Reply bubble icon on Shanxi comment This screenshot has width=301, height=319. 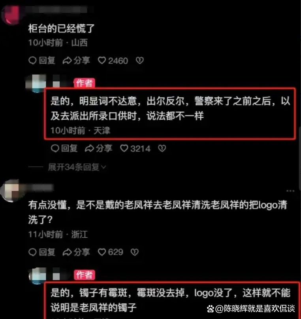[32, 60]
